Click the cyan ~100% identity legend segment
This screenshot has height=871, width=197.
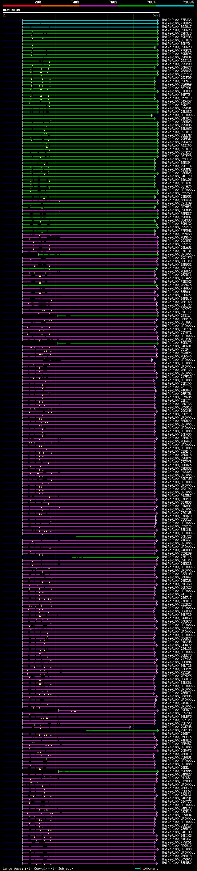175,6
